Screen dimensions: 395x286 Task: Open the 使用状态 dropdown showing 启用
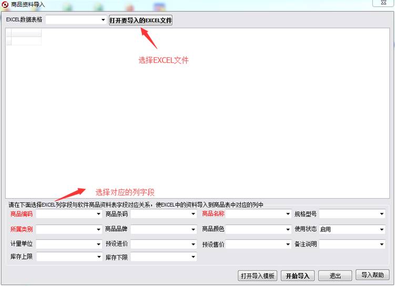pyautogui.click(x=382, y=230)
